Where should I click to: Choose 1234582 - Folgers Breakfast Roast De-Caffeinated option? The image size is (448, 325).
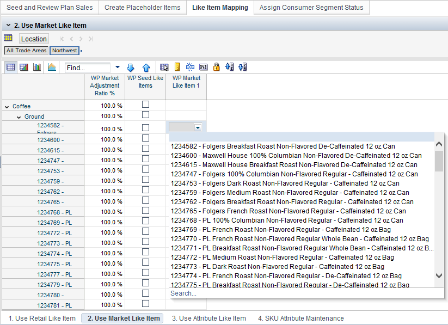coord(302,146)
